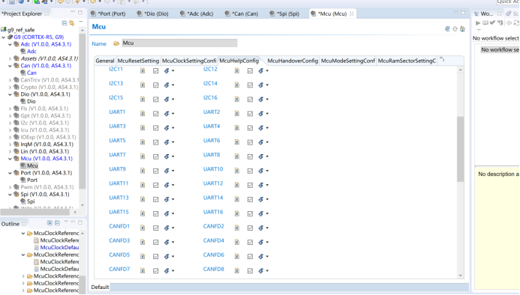Image resolution: width=520 pixels, height=295 pixels.
Task: Click the document icon next to UART15
Action: (143, 213)
